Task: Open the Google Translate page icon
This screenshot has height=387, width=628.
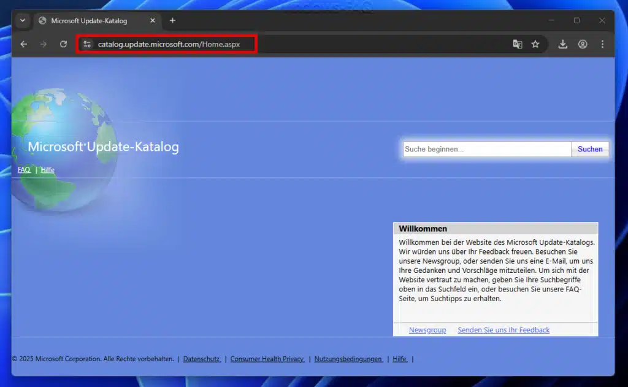Action: click(517, 44)
